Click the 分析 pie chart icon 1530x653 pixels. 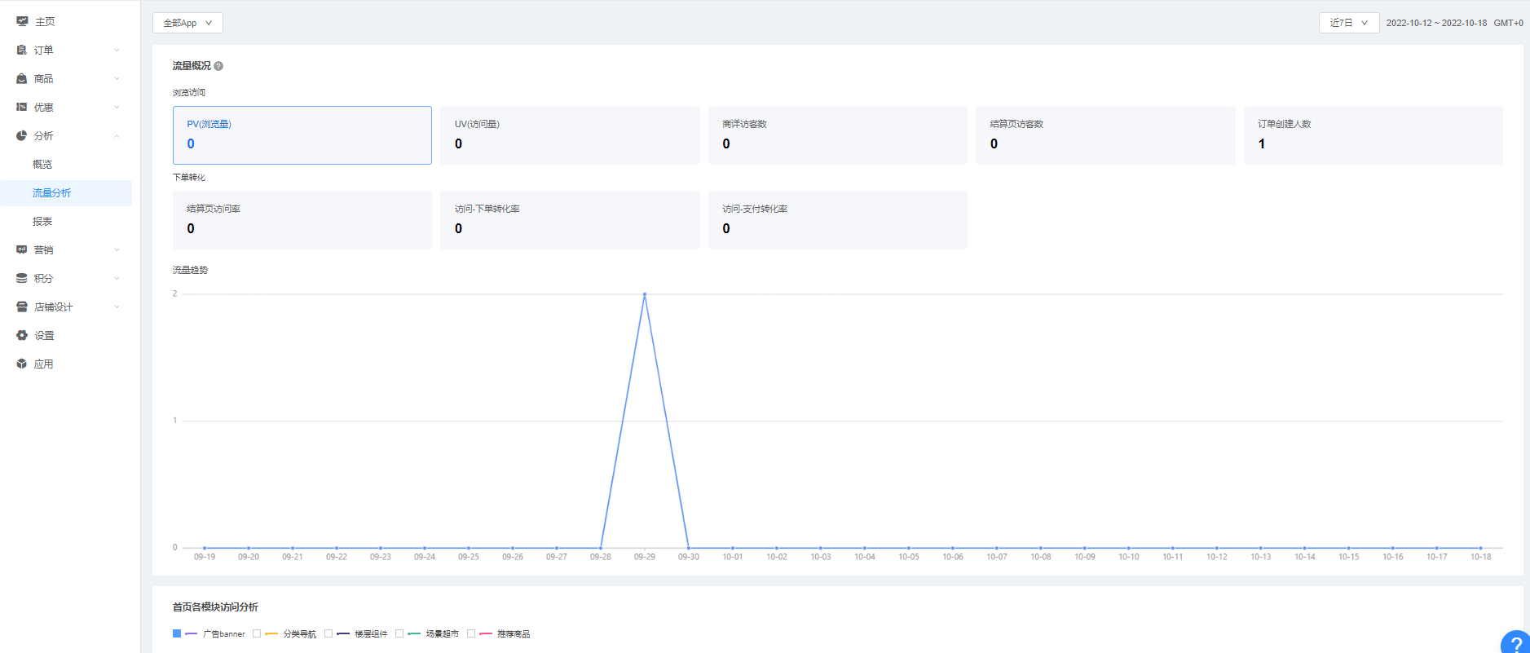22,135
